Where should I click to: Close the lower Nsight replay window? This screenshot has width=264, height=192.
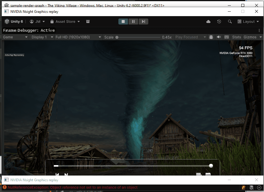[257, 180]
